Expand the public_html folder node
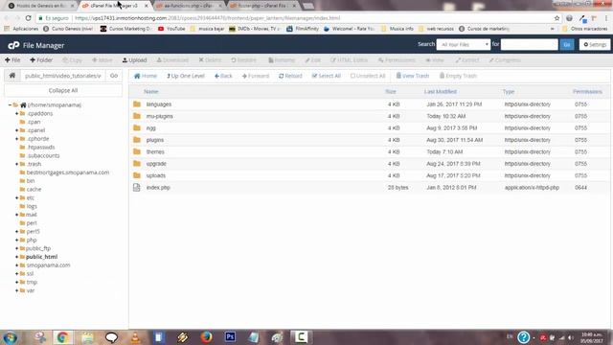Image resolution: width=613 pixels, height=345 pixels. 17,257
